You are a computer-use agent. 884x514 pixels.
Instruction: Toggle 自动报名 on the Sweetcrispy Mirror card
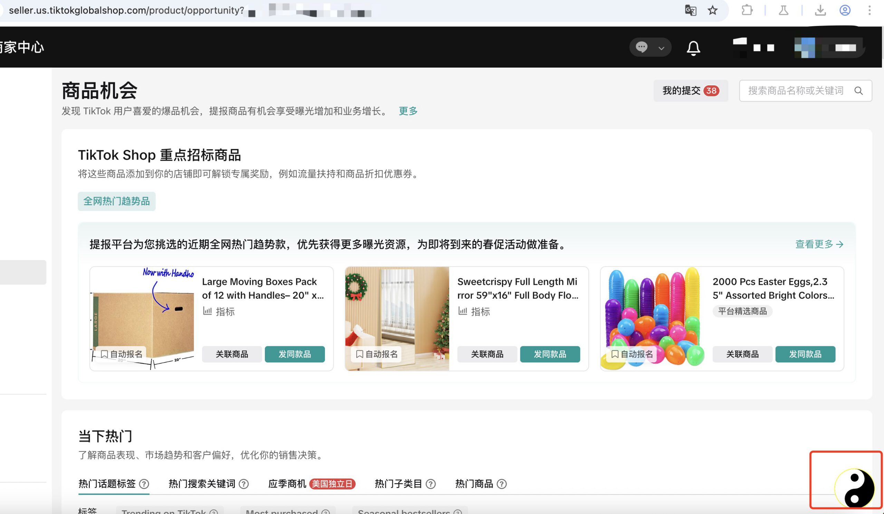[x=376, y=354]
